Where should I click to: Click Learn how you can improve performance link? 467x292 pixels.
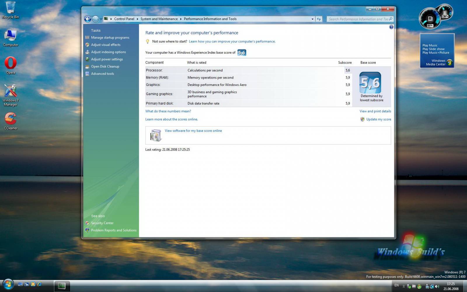232,41
